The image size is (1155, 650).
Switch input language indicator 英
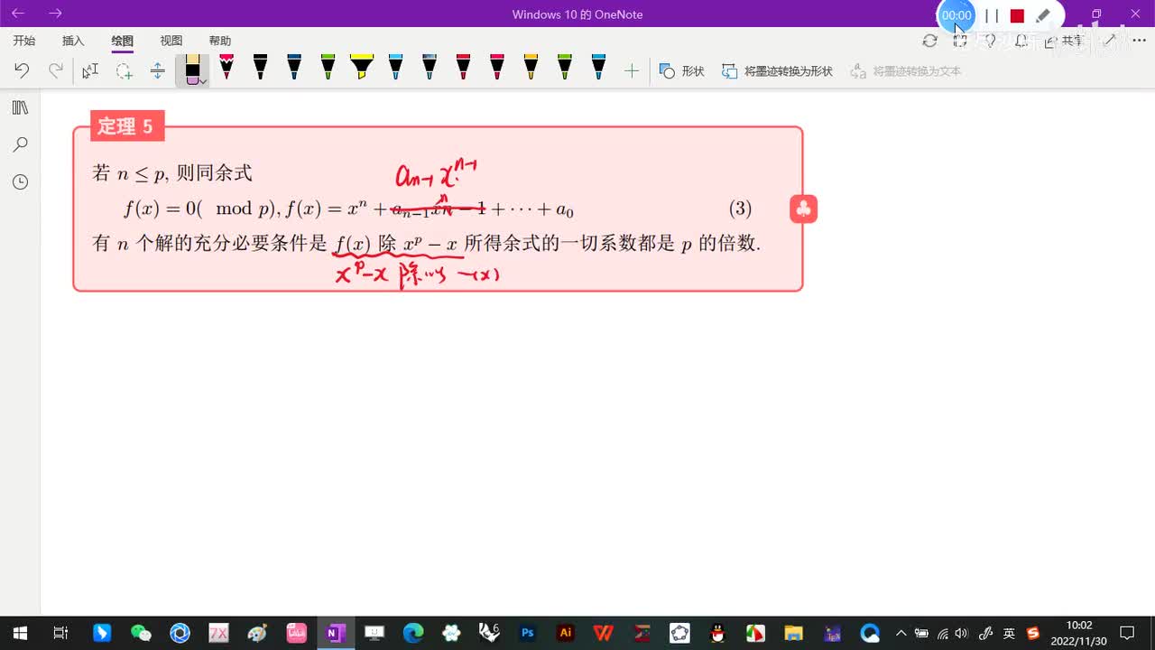1009,633
